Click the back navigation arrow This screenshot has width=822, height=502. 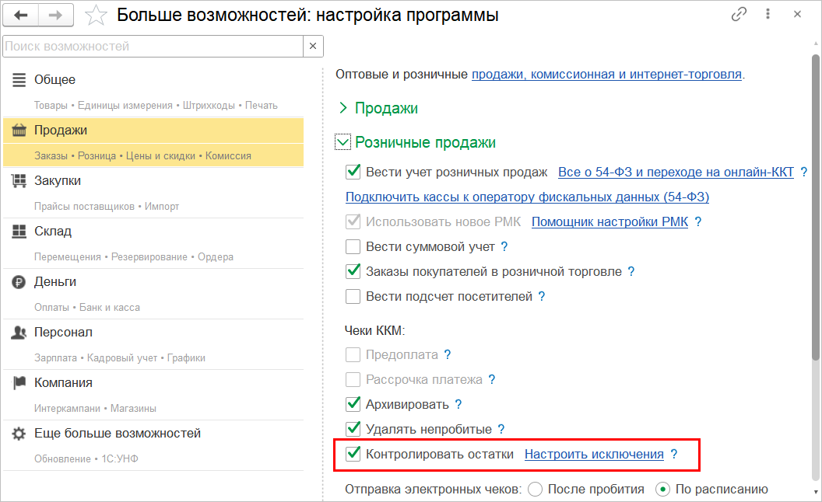tap(21, 15)
